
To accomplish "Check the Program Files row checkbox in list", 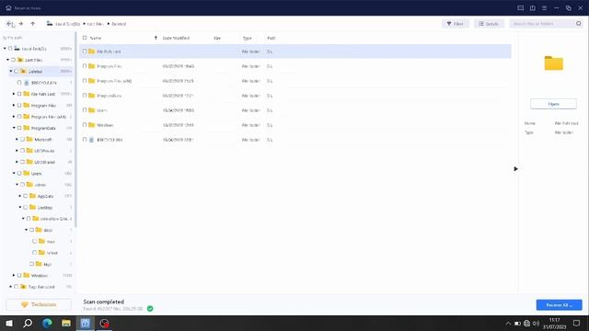I will tap(85, 66).
